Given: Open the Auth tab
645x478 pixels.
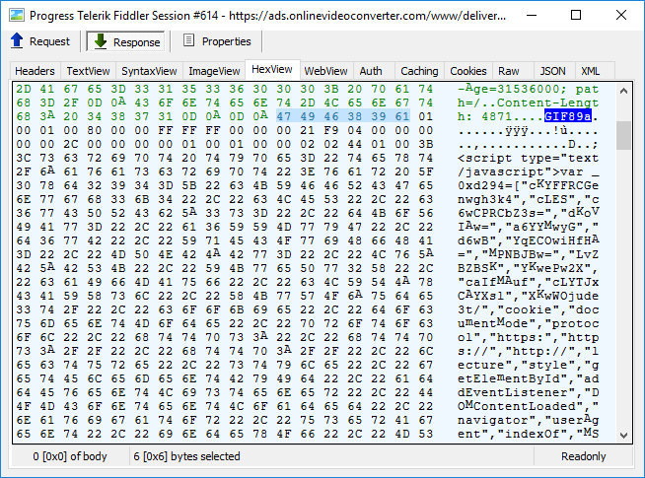Looking at the screenshot, I should pyautogui.click(x=371, y=71).
